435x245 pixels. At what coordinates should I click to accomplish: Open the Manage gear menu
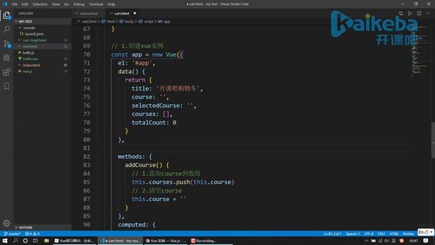pyautogui.click(x=7, y=223)
